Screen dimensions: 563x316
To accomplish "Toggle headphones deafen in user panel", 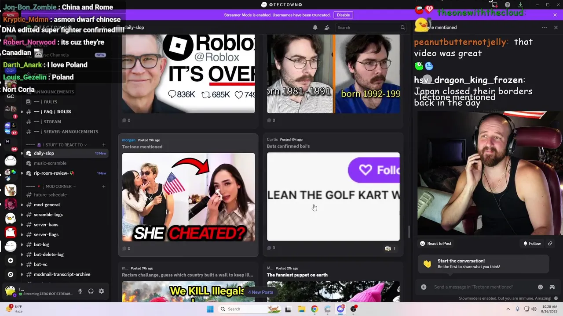I will click(x=91, y=291).
